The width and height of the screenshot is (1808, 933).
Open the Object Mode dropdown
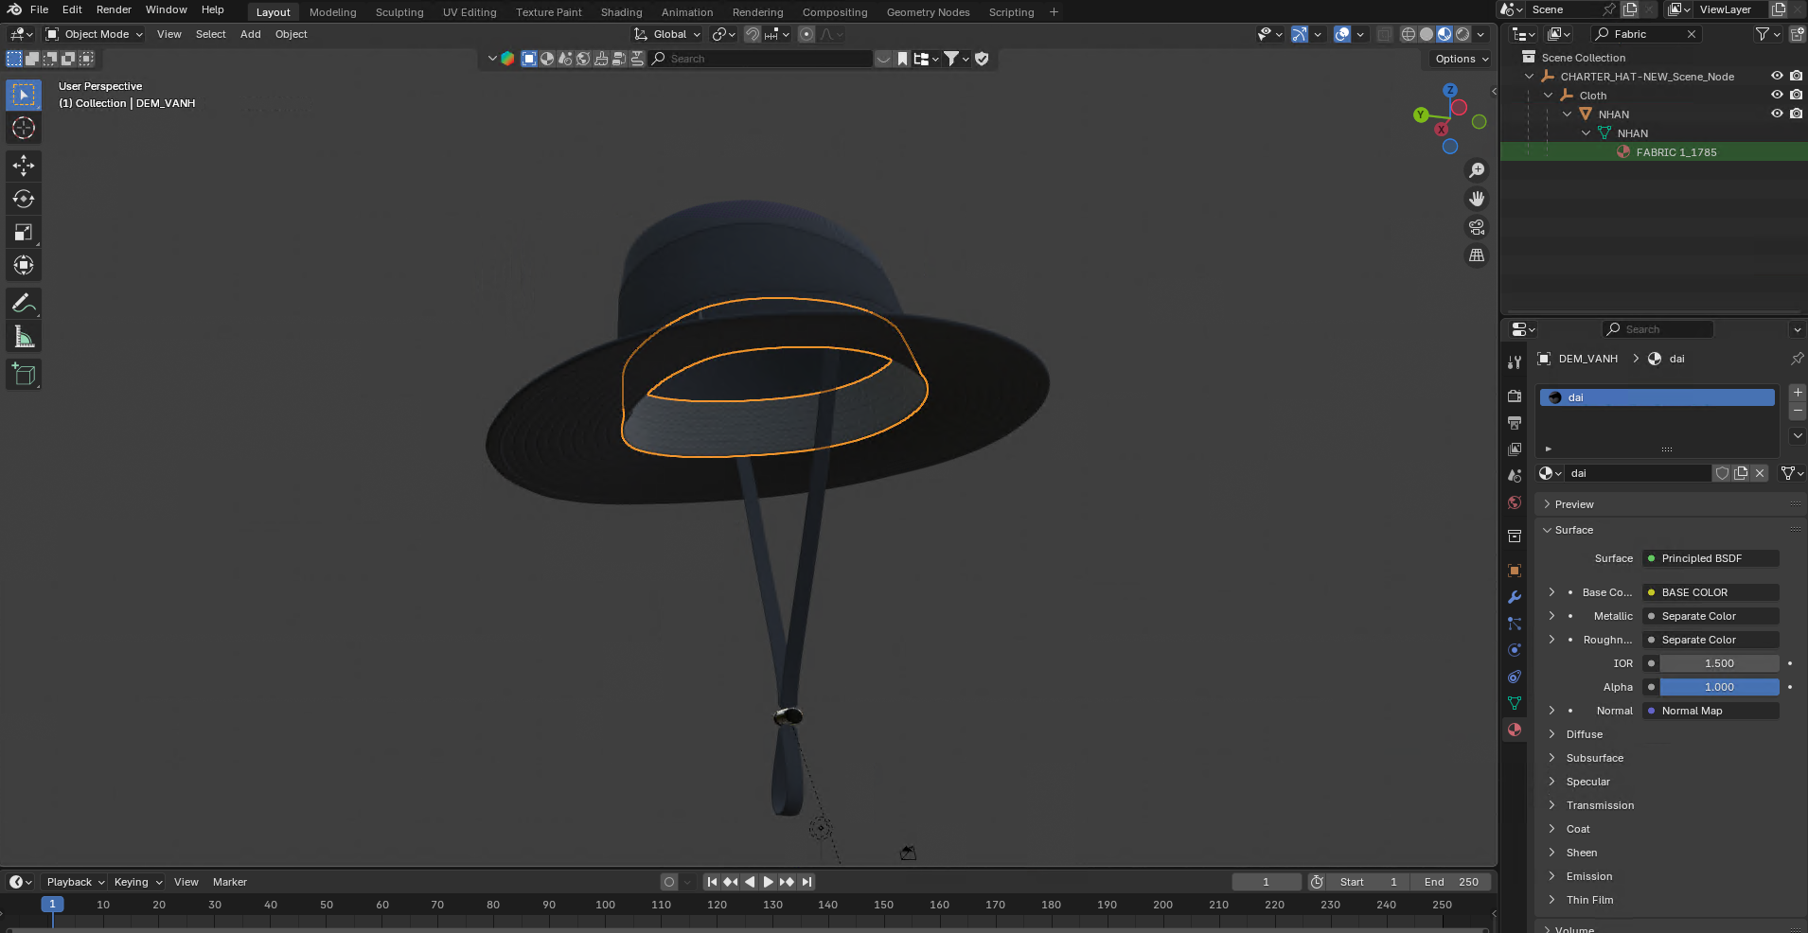tap(95, 34)
